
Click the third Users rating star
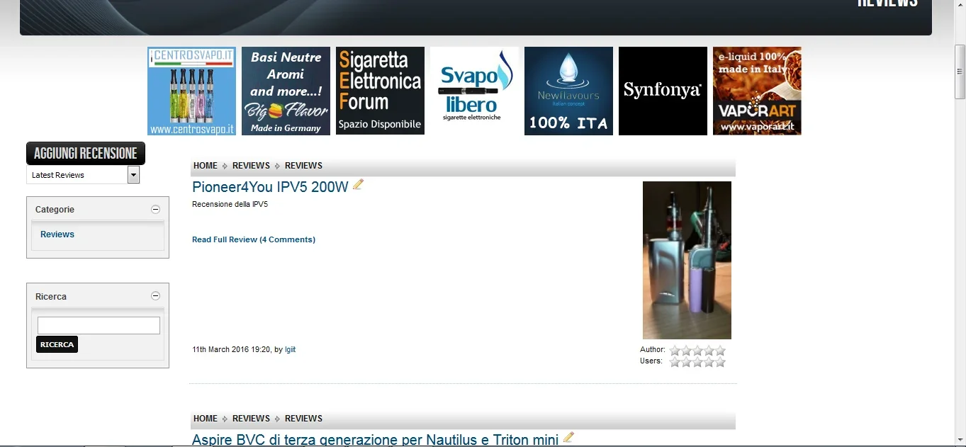[697, 362]
